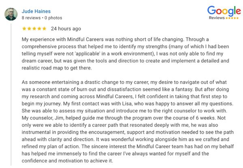Screen dimensions: 243x168
Task: Click the first star of the rating
Action: [x=24, y=29]
